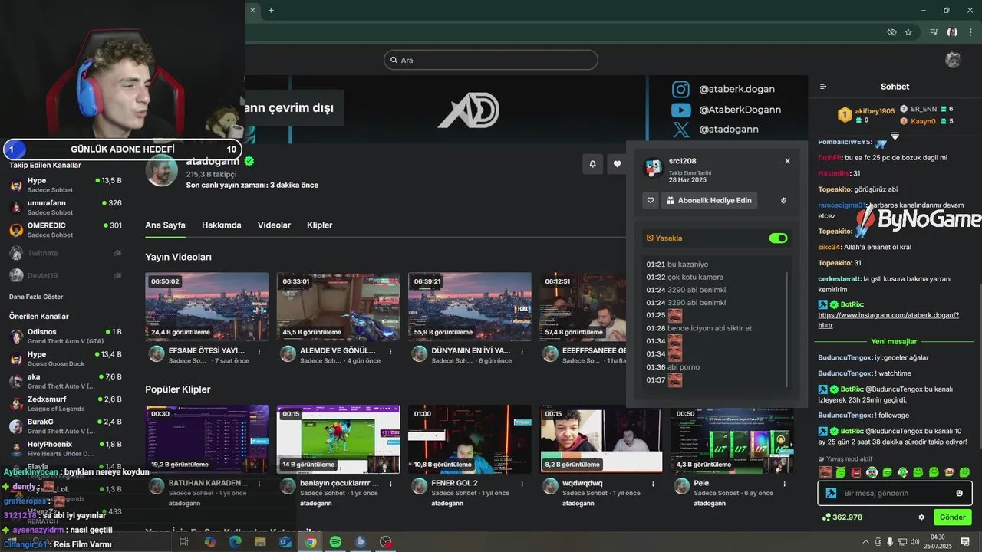Click the 01:36 abi porno message

[673, 367]
